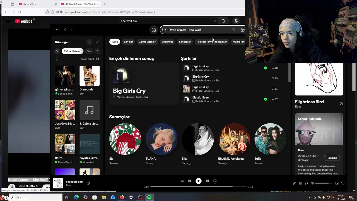This screenshot has width=357, height=201.
Task: Open Spotify from Windows taskbar
Action: point(149,197)
